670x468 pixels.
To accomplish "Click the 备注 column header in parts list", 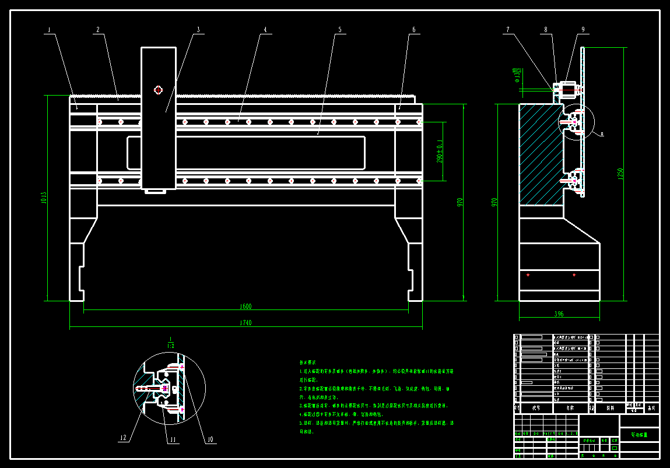I will (x=651, y=408).
